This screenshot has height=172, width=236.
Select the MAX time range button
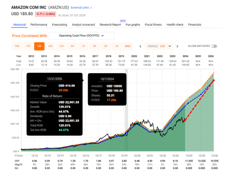tap(128, 46)
